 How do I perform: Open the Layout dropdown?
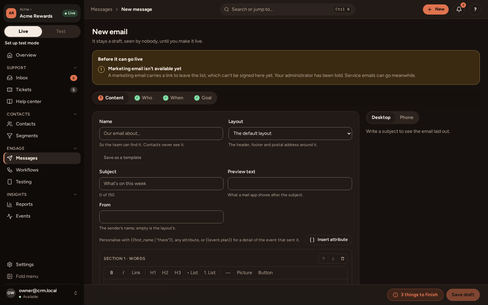tap(290, 134)
